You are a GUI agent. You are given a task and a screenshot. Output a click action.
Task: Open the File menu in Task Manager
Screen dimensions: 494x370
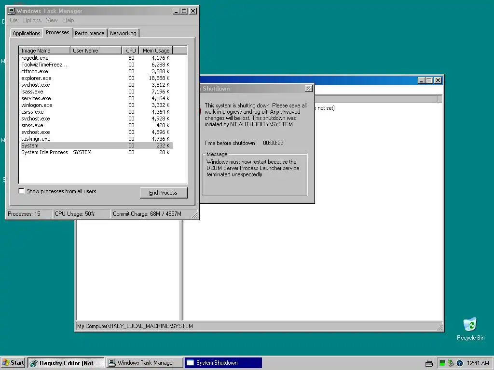click(x=14, y=20)
